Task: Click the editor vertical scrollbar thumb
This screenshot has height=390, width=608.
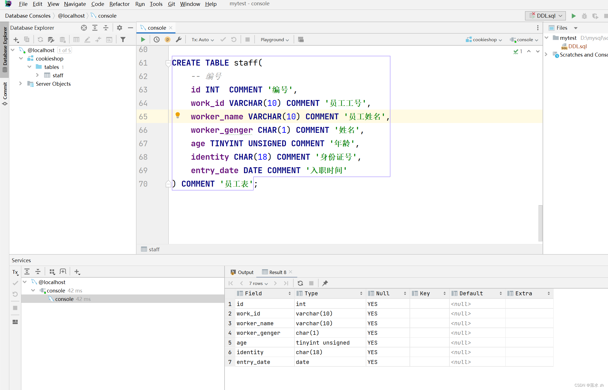Action: click(x=540, y=223)
